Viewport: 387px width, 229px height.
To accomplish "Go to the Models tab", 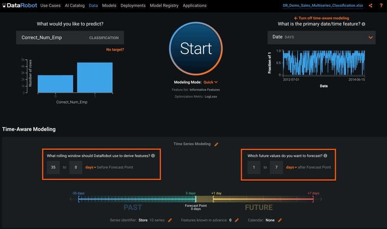I will click(109, 5).
